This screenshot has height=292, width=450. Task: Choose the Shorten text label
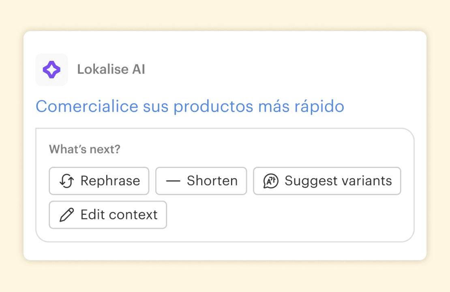[212, 181]
